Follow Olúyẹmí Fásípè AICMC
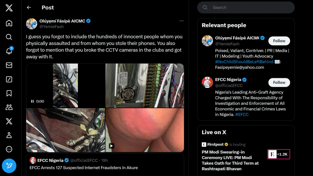 (x=279, y=41)
